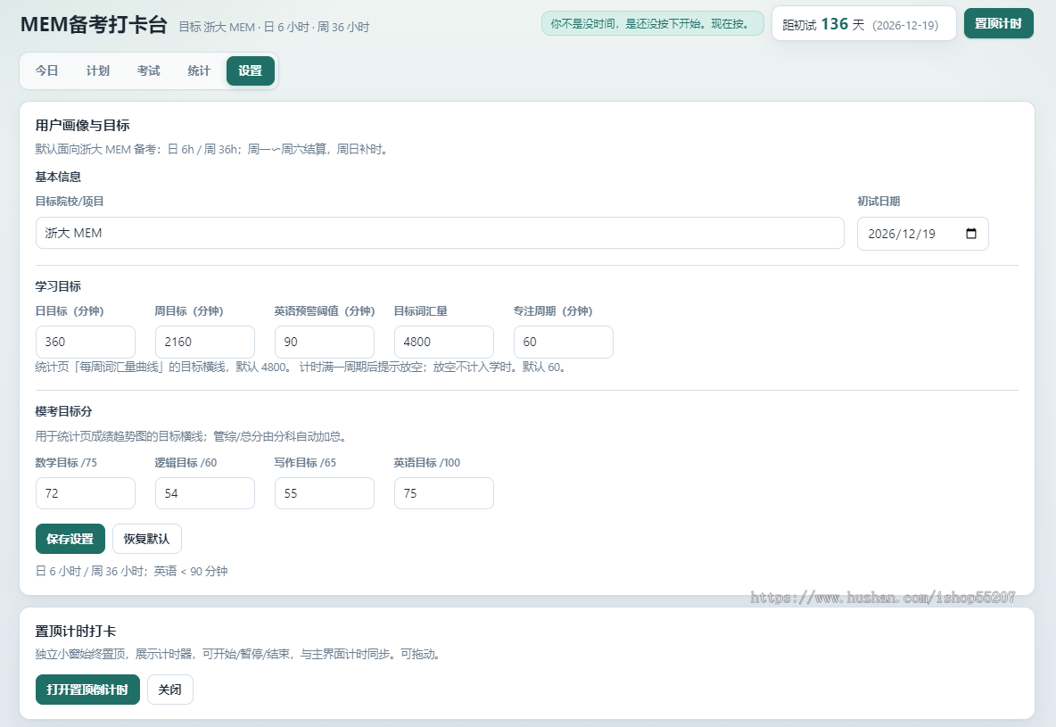Focus the 日目标（分钟）field showing 360
Viewport: 1056px width, 727px height.
point(86,342)
